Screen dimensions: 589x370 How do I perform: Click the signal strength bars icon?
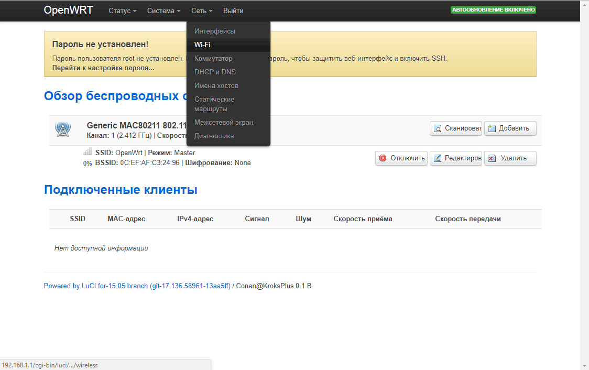pos(88,152)
